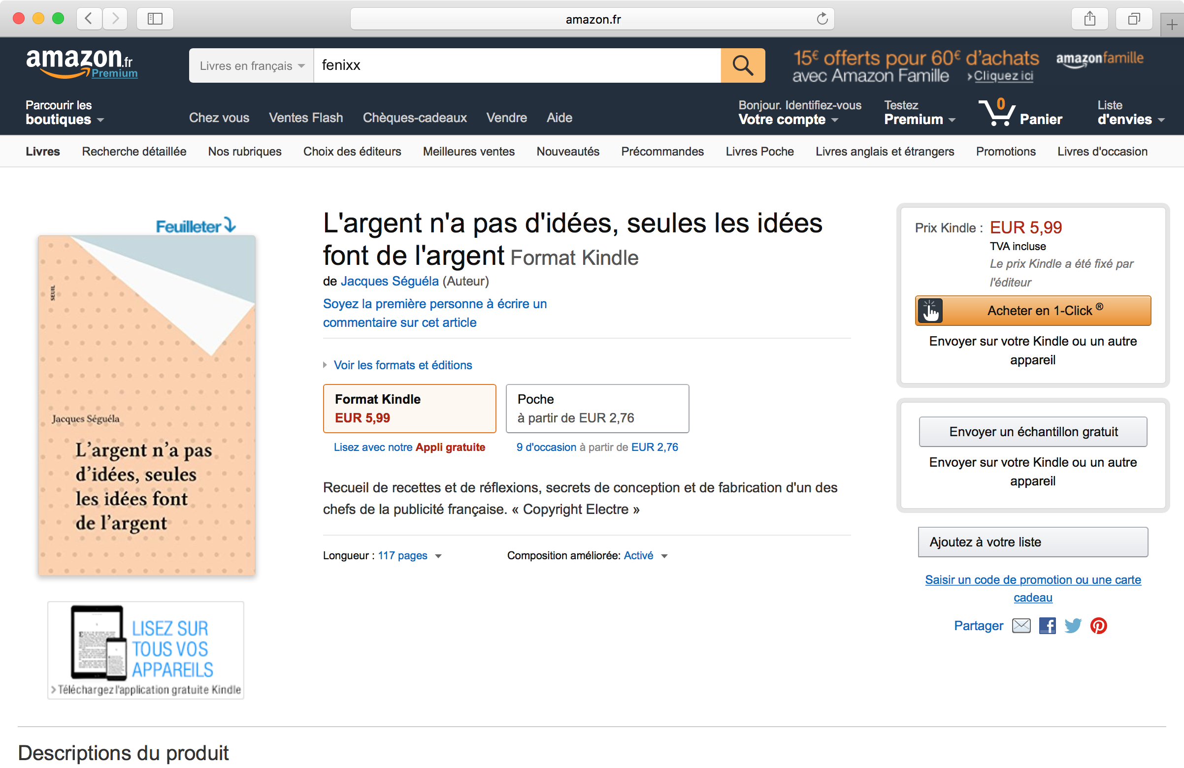Image resolution: width=1184 pixels, height=768 pixels.
Task: Go to the Promotions section
Action: (1005, 151)
